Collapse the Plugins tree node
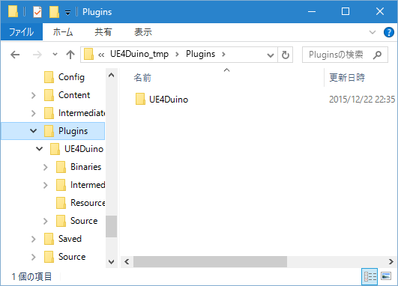The height and width of the screenshot is (286, 398). [33, 131]
